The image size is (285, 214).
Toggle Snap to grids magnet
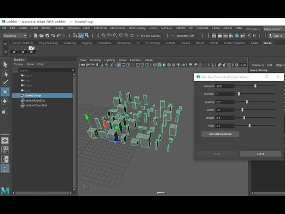pyautogui.click(x=103, y=36)
